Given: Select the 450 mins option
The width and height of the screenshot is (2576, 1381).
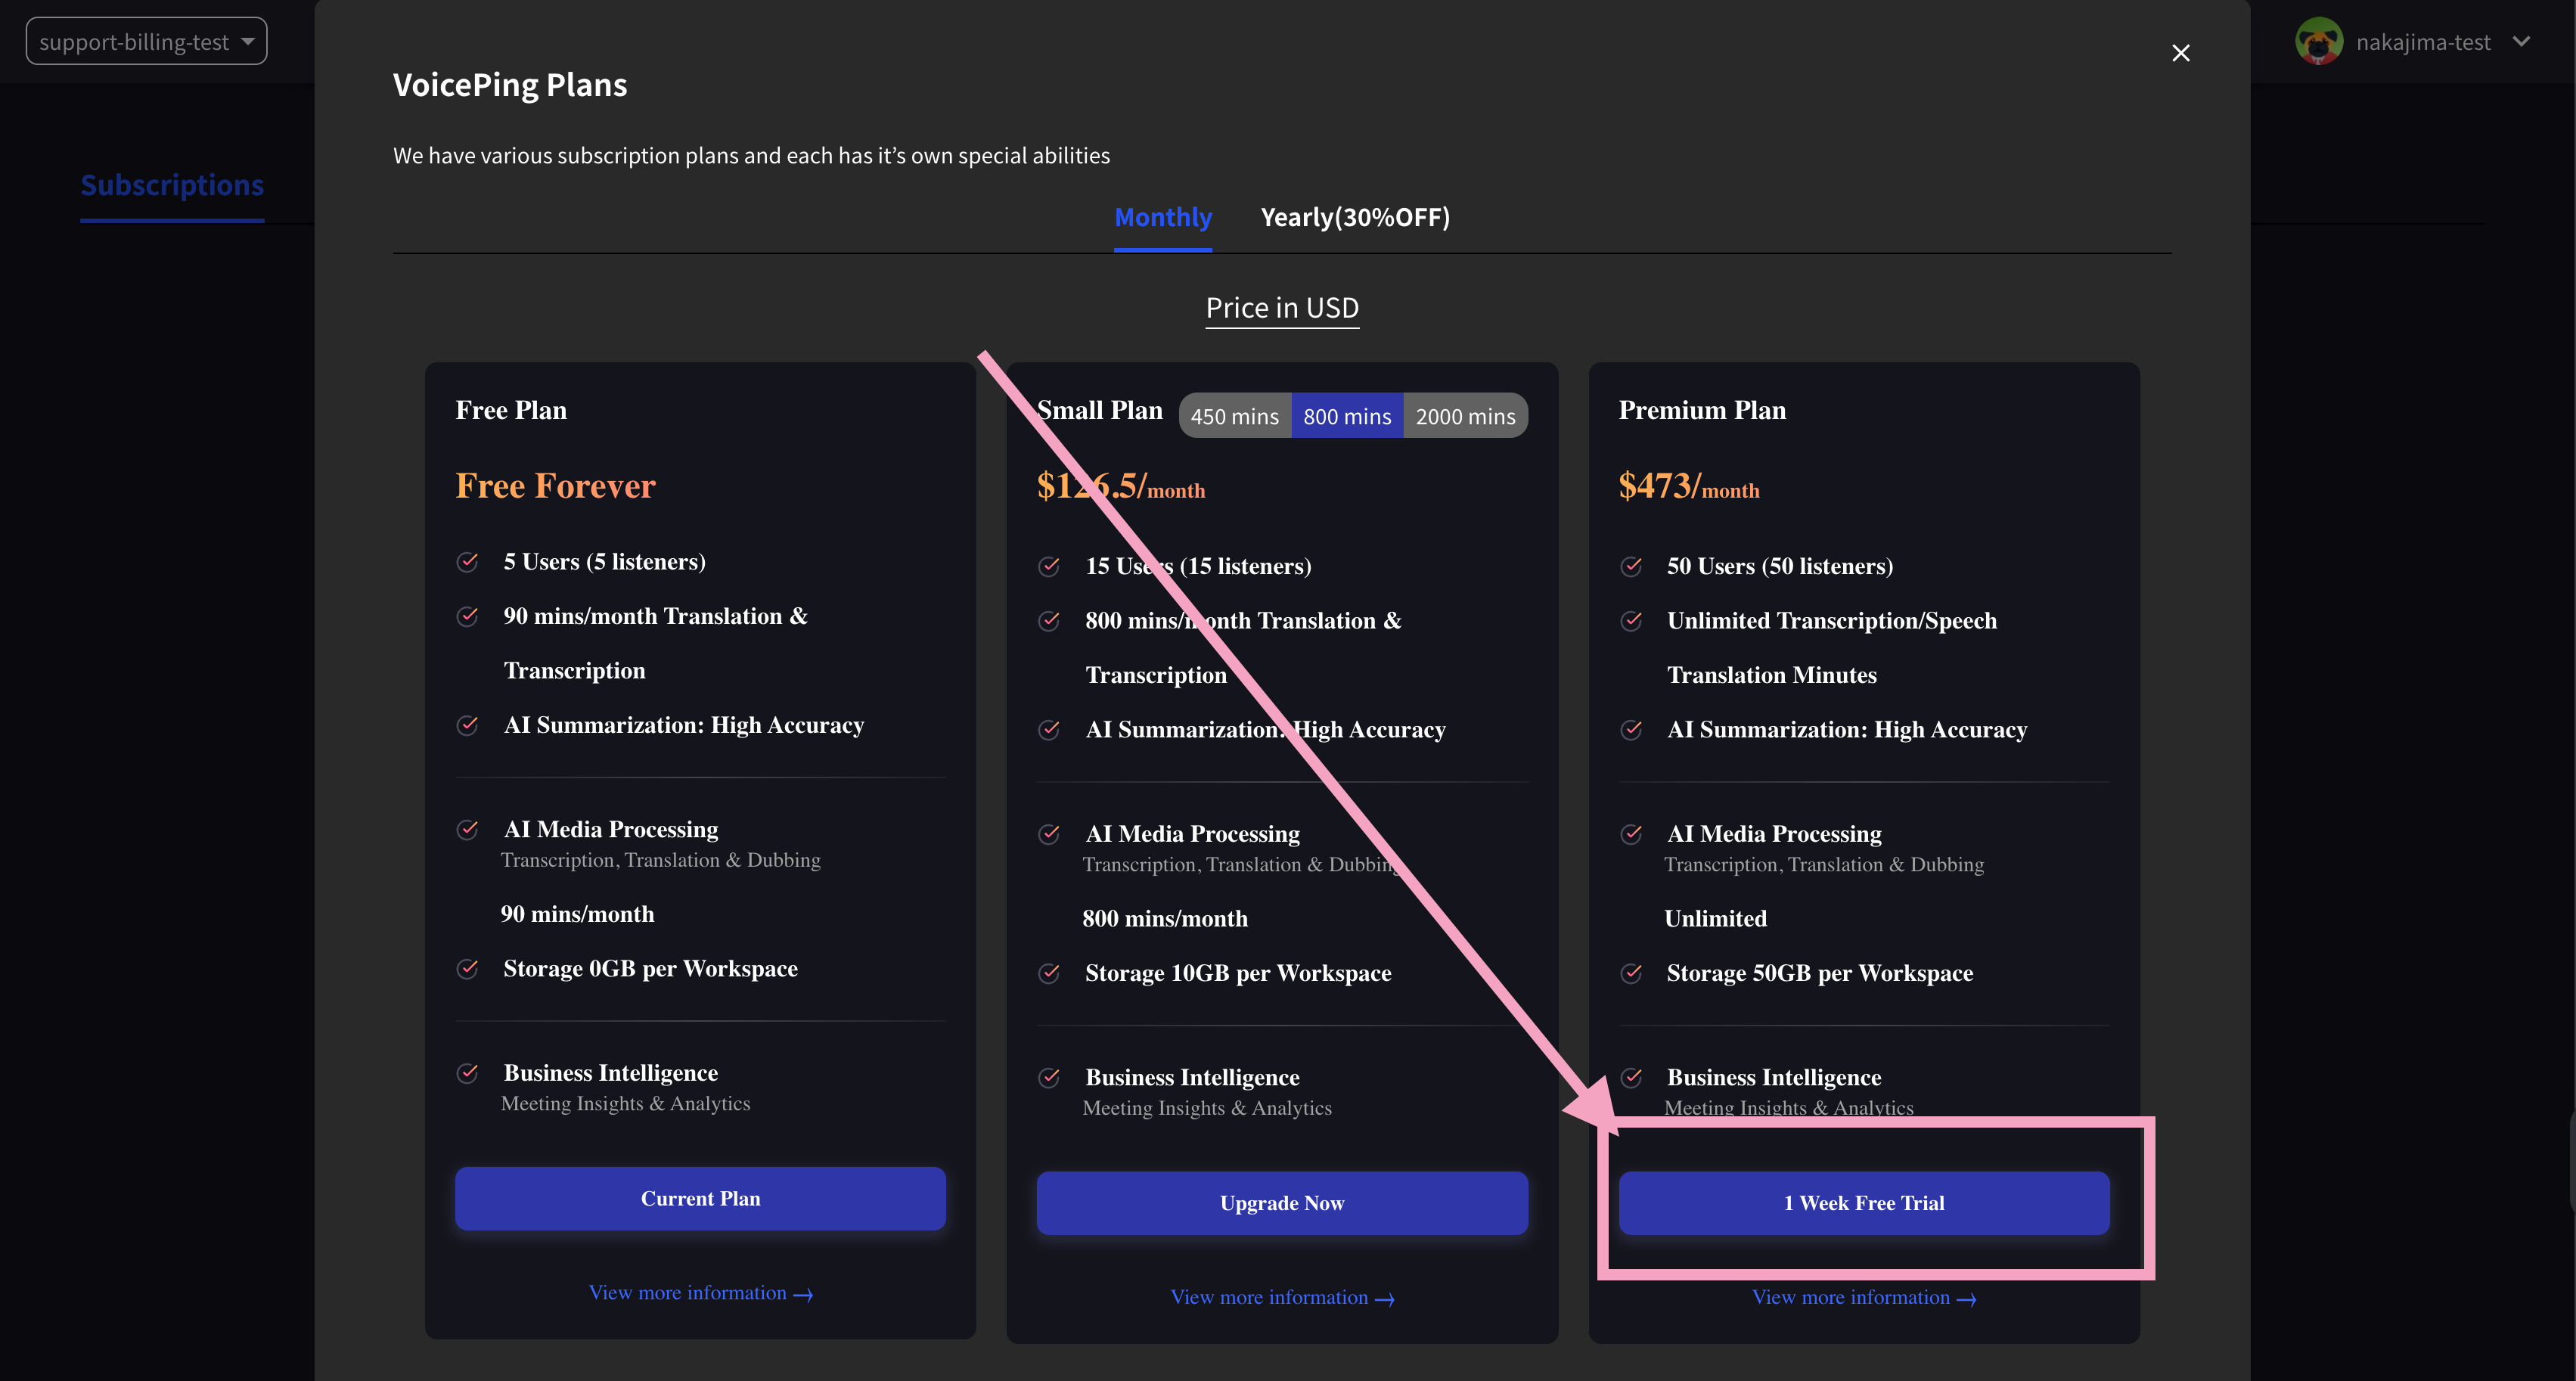Looking at the screenshot, I should tap(1234, 416).
